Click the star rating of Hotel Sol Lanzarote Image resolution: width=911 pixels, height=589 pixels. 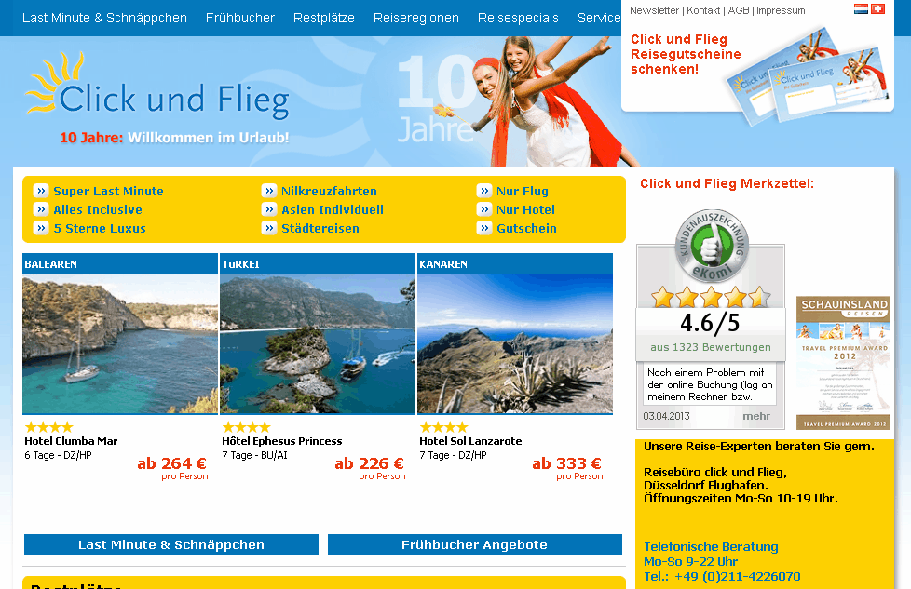pos(444,428)
